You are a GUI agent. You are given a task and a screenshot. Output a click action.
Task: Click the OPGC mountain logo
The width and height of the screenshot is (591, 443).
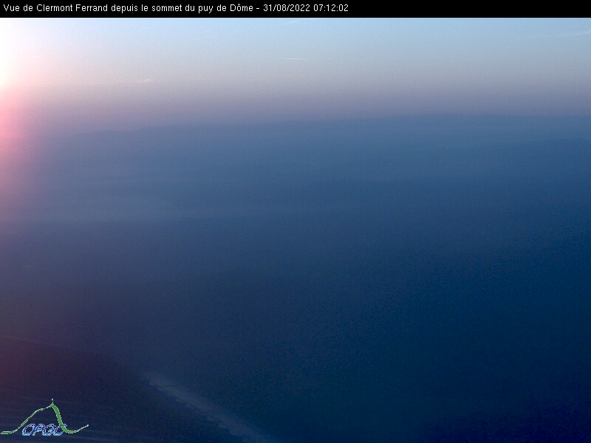coord(44,419)
